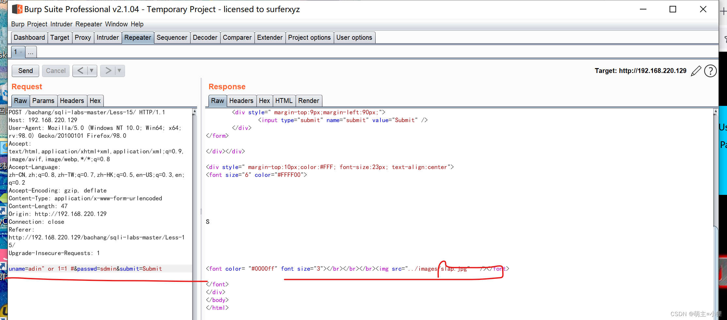The width and height of the screenshot is (727, 320).
Task: Switch to the Dashboard tab
Action: 29,37
